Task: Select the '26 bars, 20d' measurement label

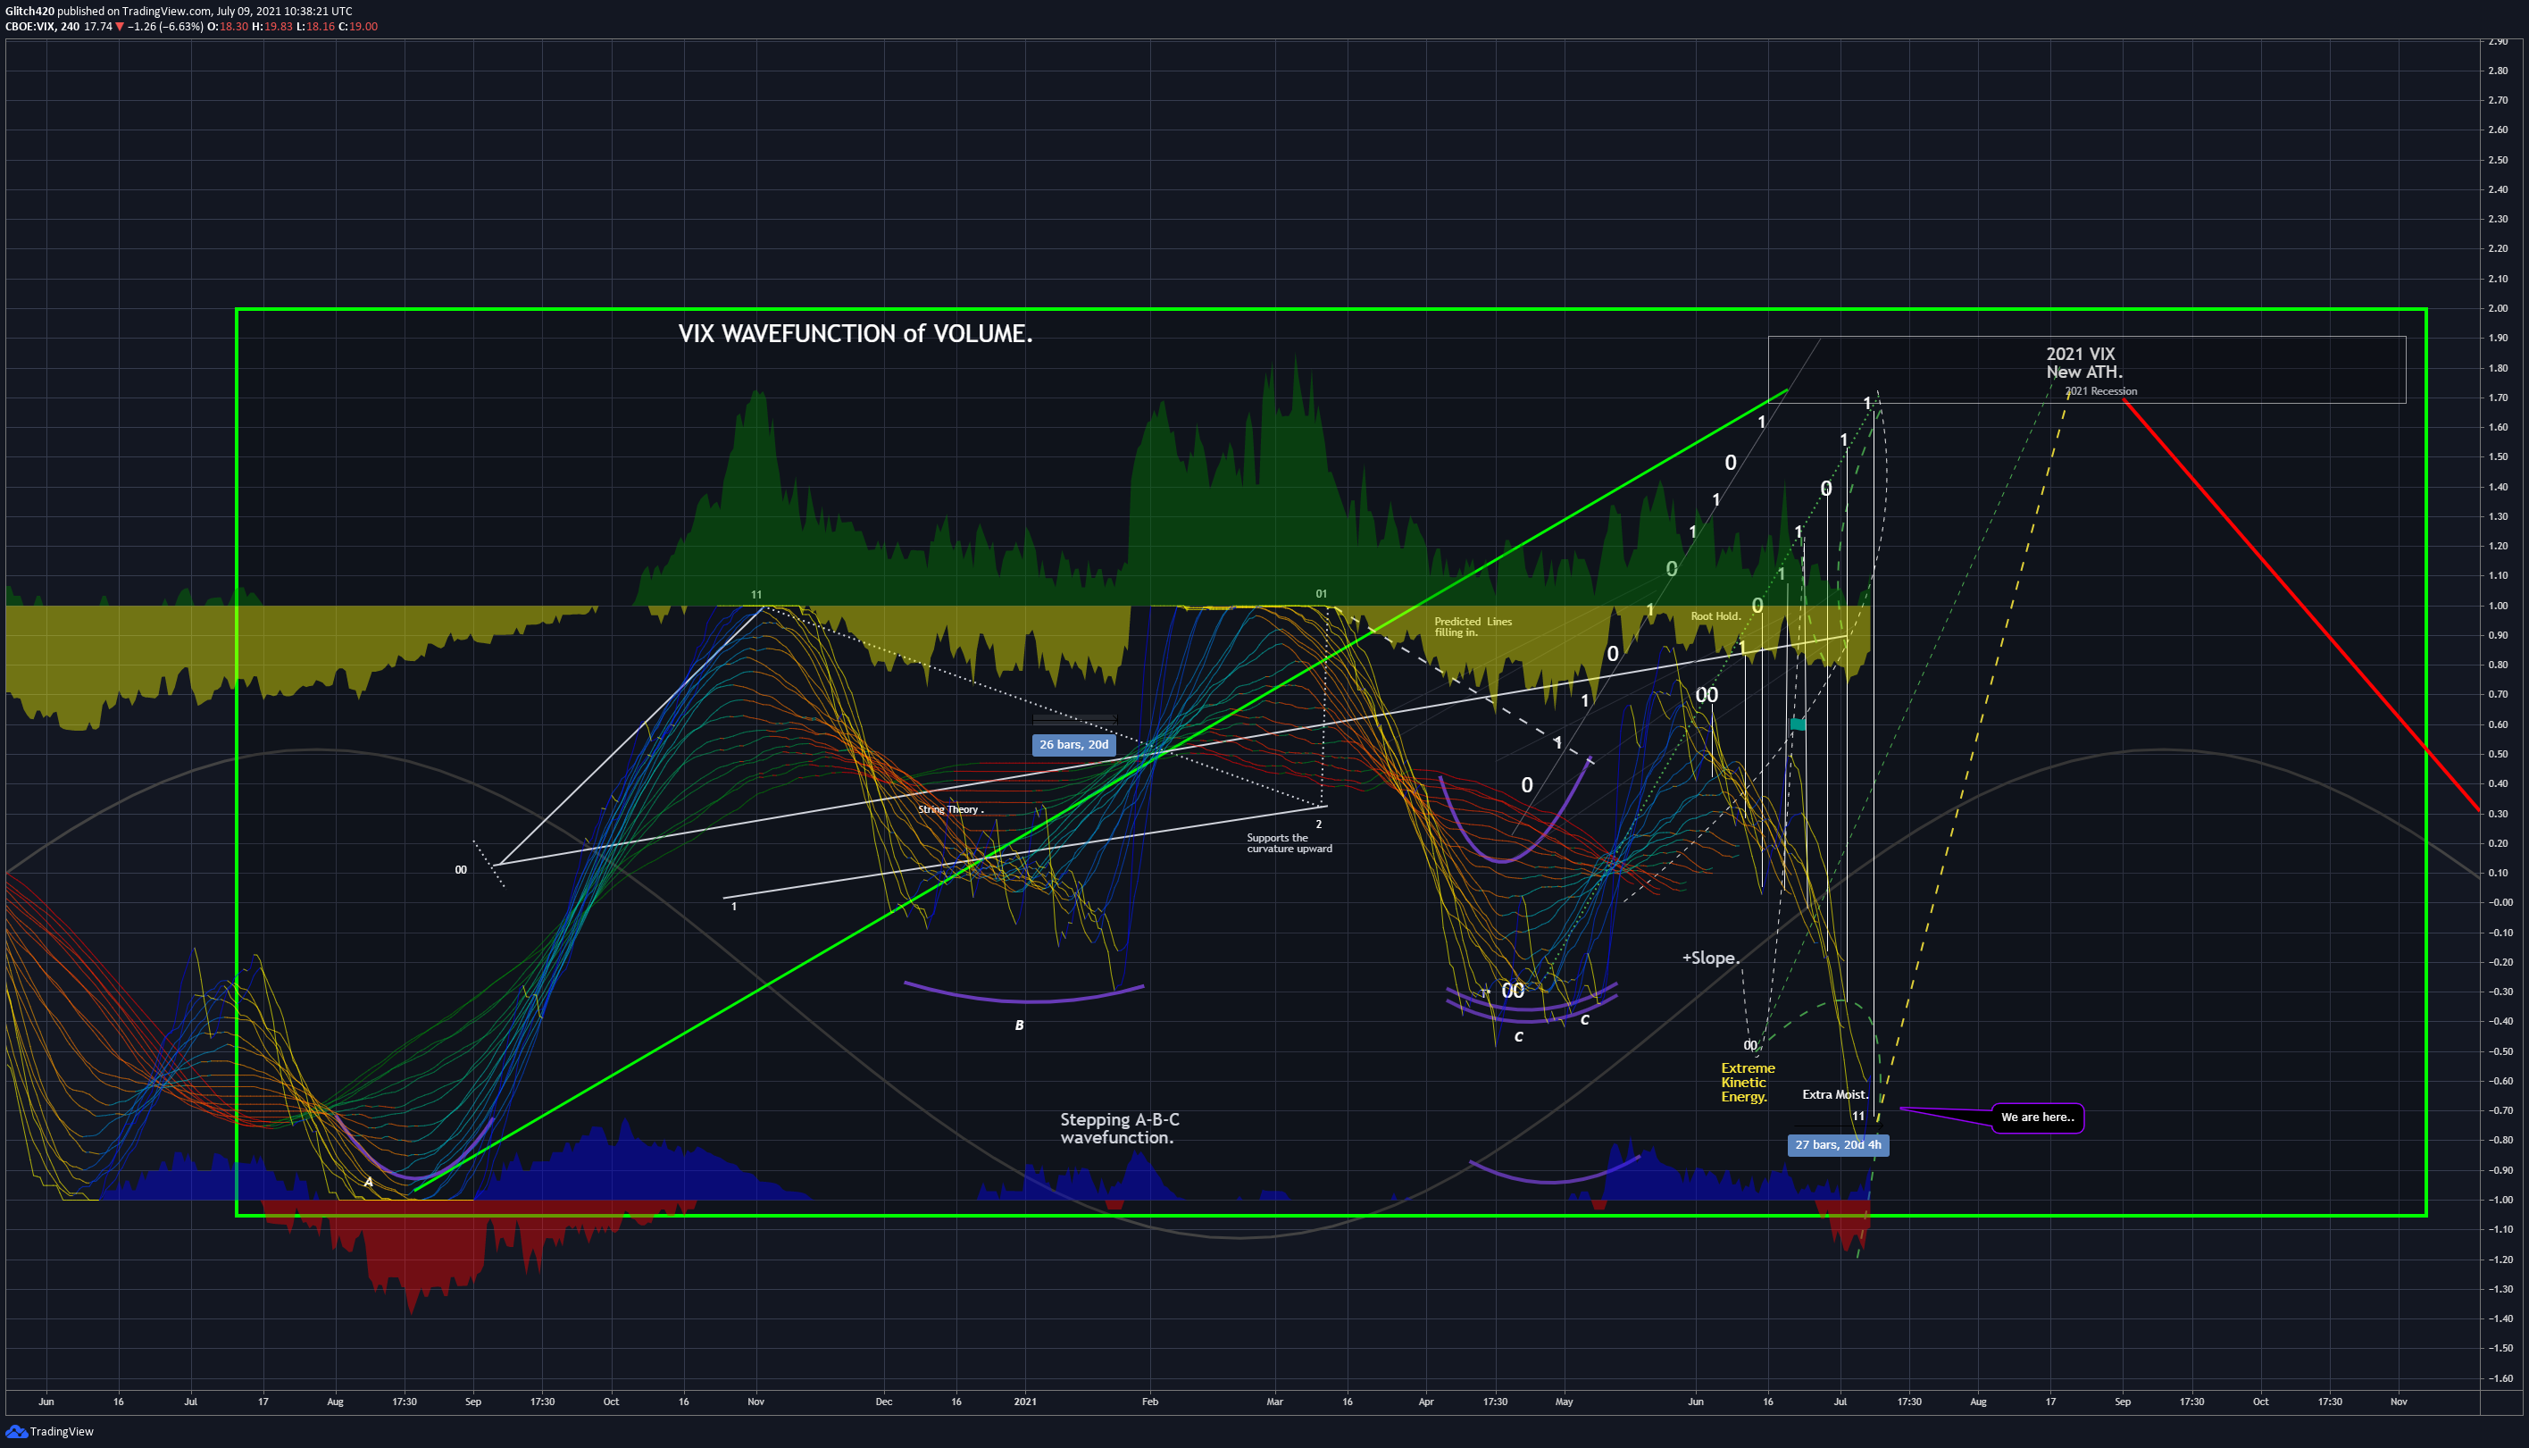Action: click(1073, 745)
